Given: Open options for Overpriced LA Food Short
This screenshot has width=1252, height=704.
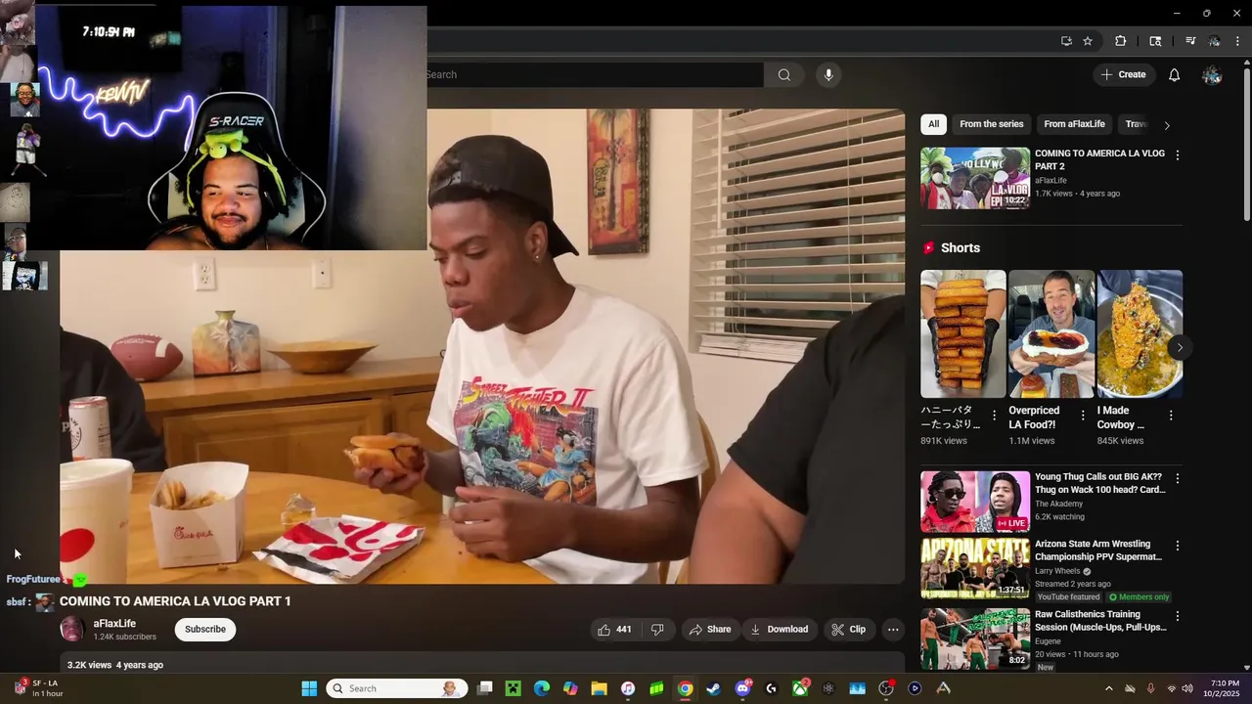Looking at the screenshot, I should pyautogui.click(x=1083, y=416).
